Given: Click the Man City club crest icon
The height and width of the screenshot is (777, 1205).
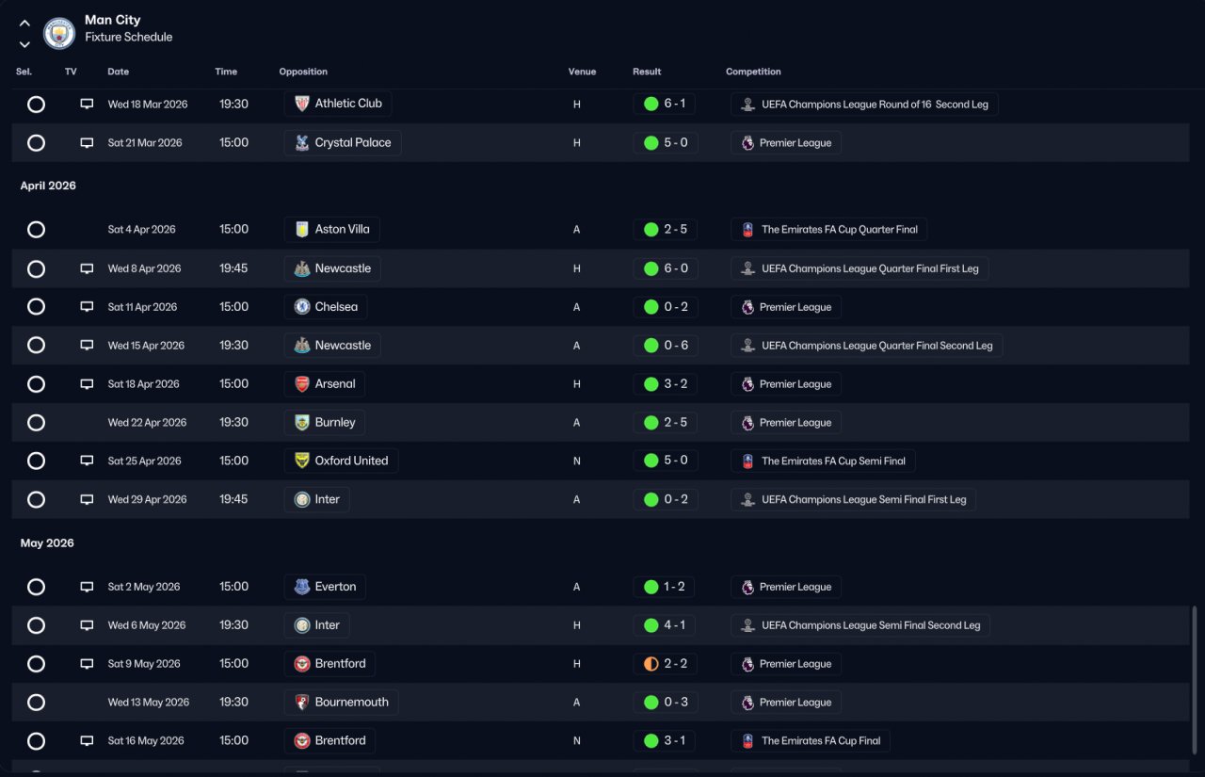Looking at the screenshot, I should (x=59, y=34).
